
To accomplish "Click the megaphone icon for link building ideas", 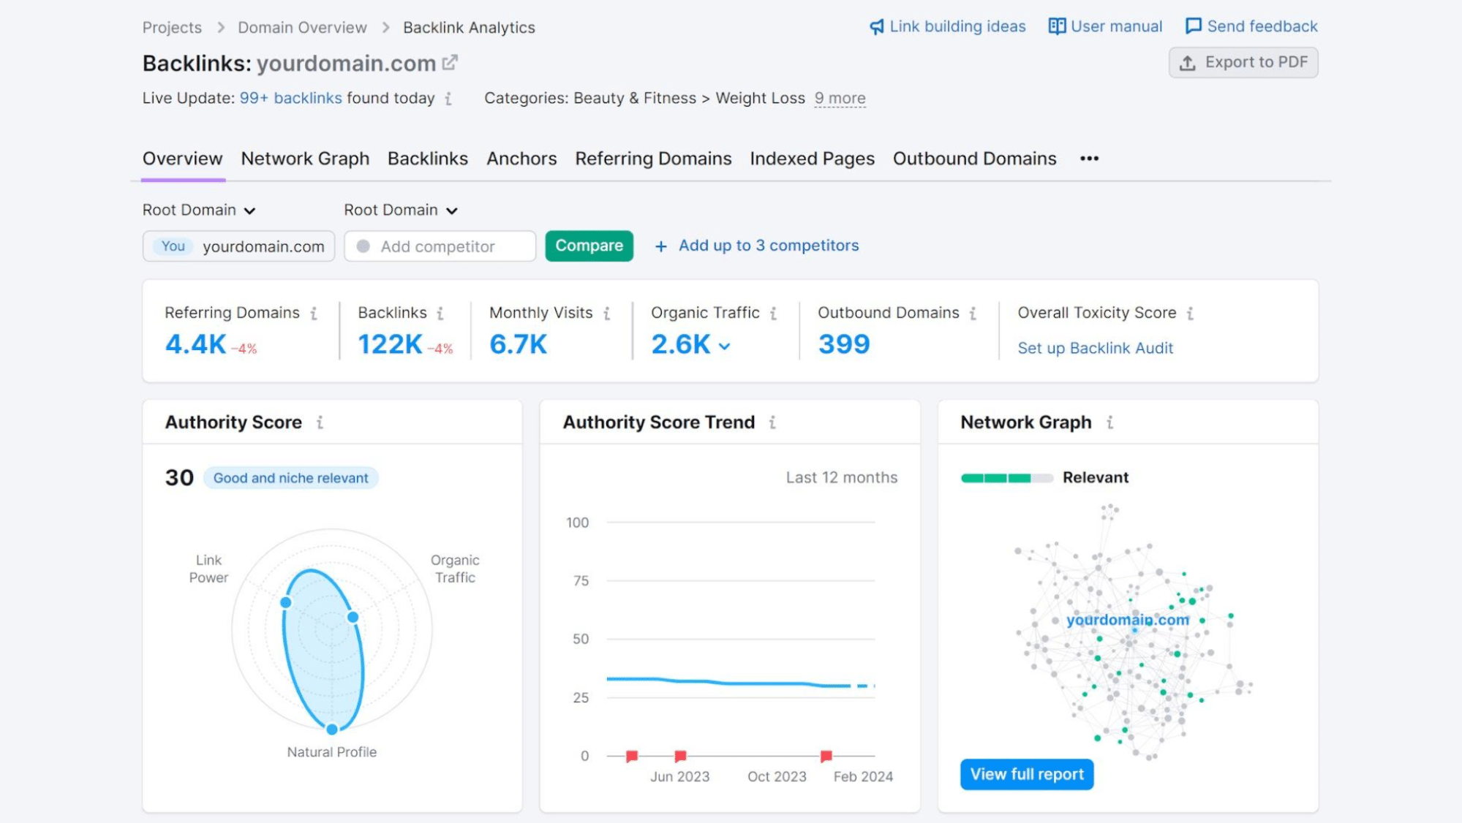I will click(x=876, y=27).
